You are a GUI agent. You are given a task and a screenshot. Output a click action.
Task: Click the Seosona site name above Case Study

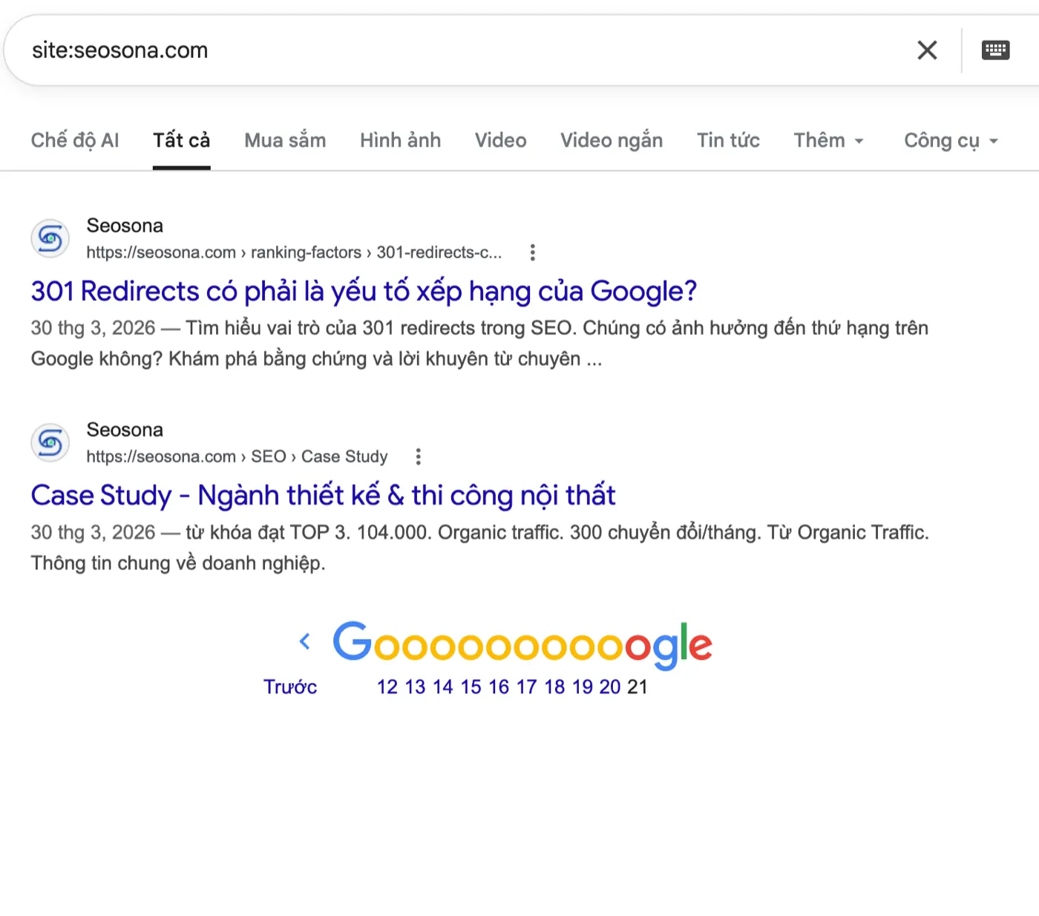point(125,430)
